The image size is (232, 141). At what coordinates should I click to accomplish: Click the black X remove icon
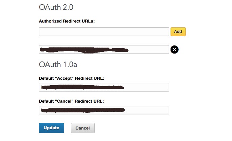click(174, 50)
